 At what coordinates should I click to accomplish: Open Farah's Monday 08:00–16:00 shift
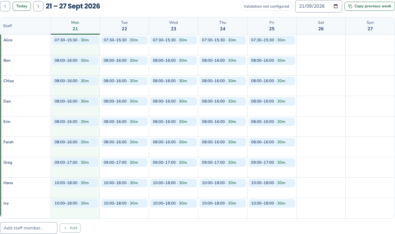point(75,142)
